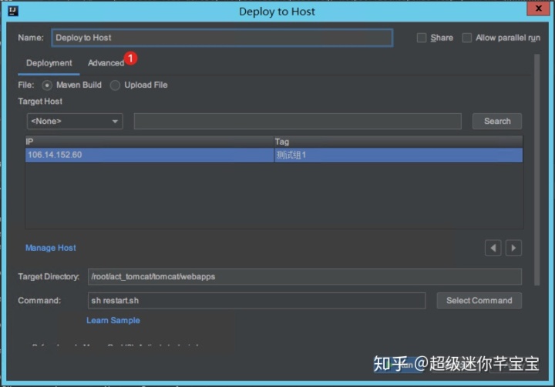Click the IntelliJ icon in the title bar
The width and height of the screenshot is (555, 387).
(13, 11)
